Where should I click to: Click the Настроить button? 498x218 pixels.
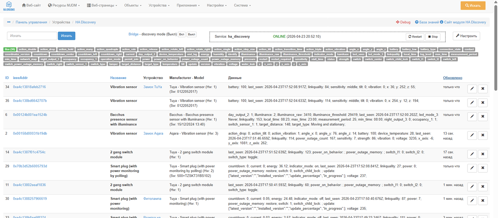pos(466,36)
